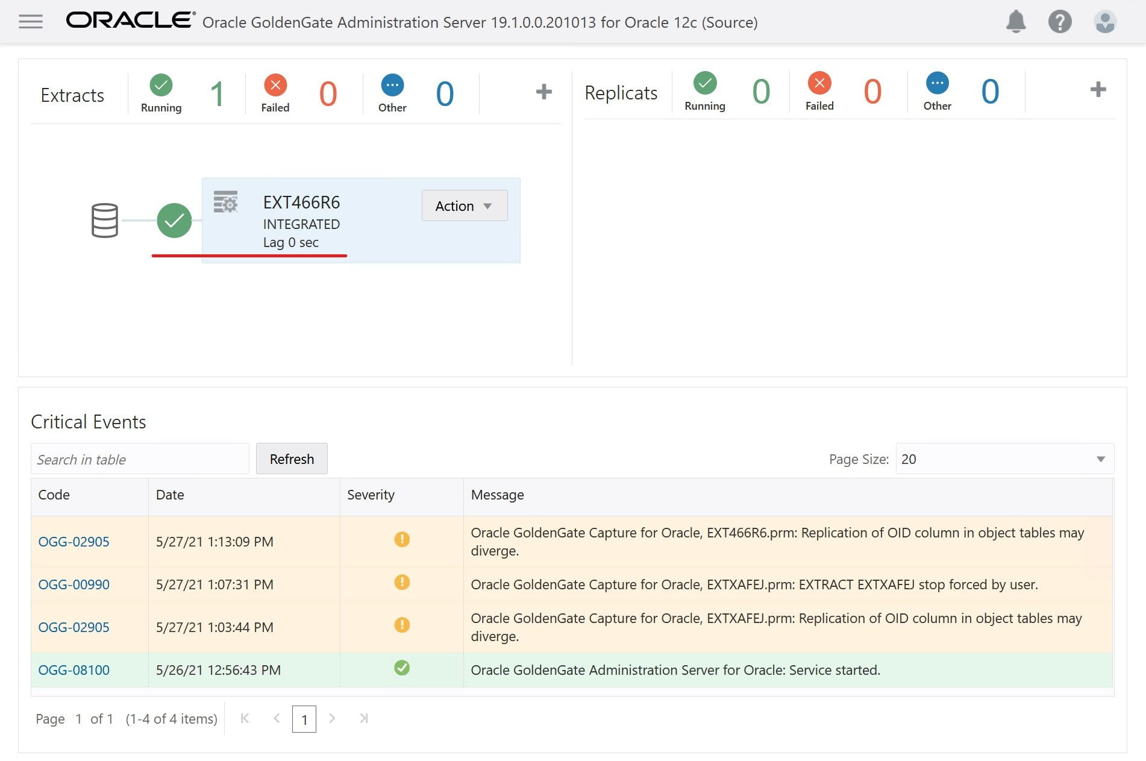Image resolution: width=1146 pixels, height=761 pixels.
Task: Open the help question mark icon
Action: (x=1059, y=22)
